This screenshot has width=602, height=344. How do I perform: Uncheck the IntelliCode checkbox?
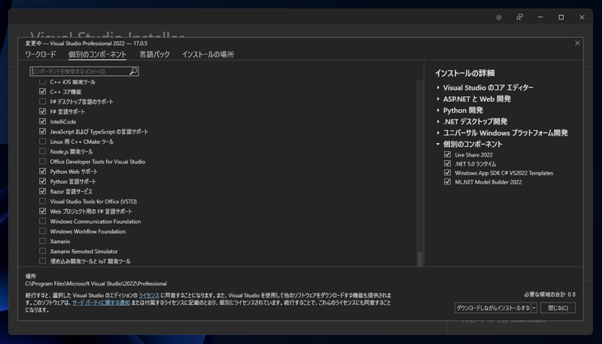(43, 121)
